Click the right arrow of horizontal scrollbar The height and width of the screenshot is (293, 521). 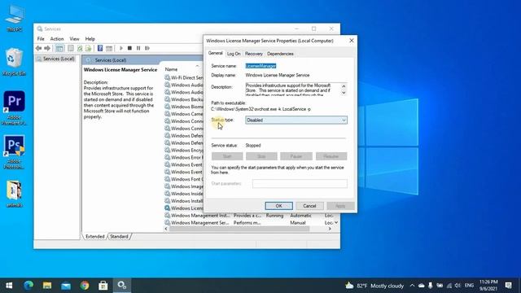pos(330,229)
